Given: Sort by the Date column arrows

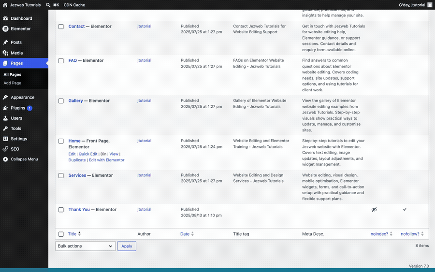Looking at the screenshot, I should tap(192, 234).
